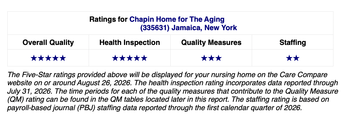Click the five-star Health Inspection rating
Screen dimensions: 346x120
point(130,58)
